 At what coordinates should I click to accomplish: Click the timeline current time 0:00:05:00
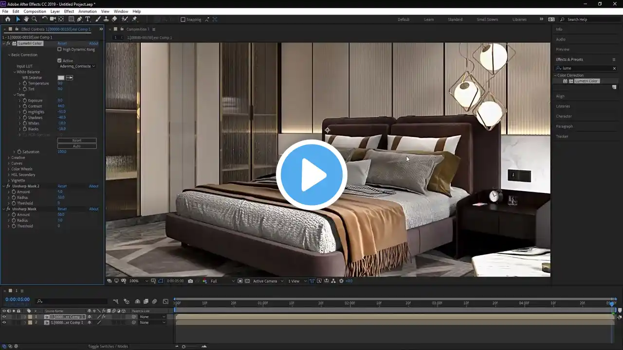(x=18, y=299)
